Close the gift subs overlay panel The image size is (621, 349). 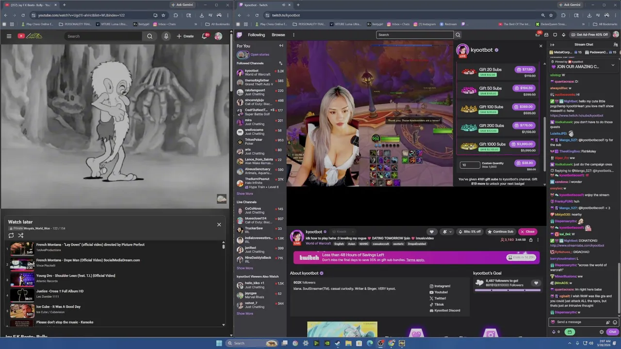point(541,46)
